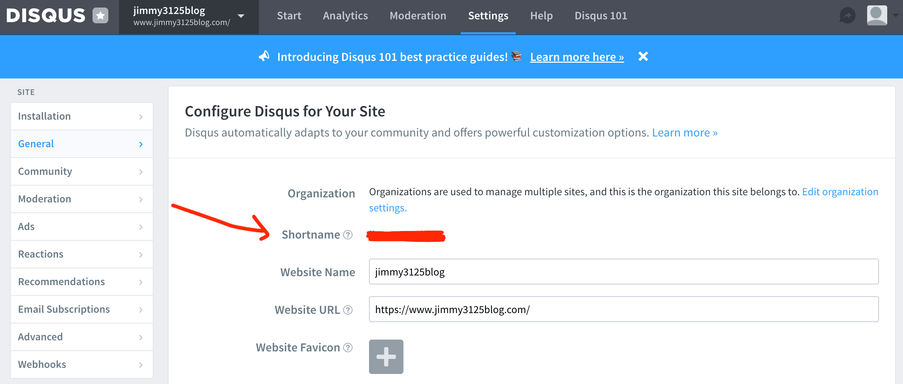Screen dimensions: 903x384
Task: Switch to the Moderation top navigation tab
Action: click(418, 16)
